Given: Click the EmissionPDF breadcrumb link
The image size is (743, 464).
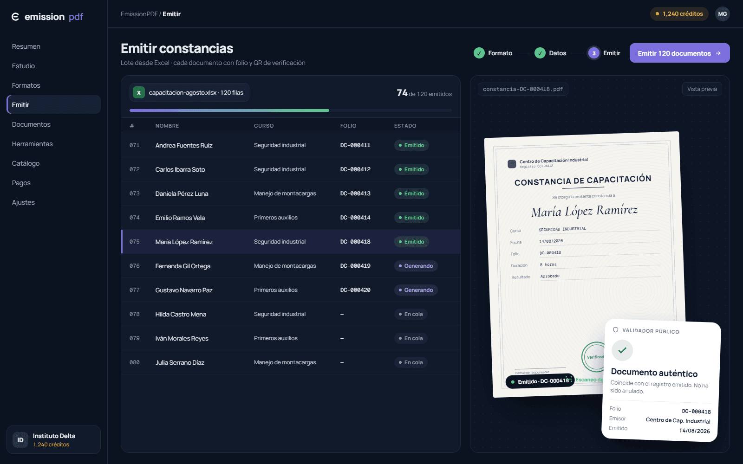Looking at the screenshot, I should (139, 14).
